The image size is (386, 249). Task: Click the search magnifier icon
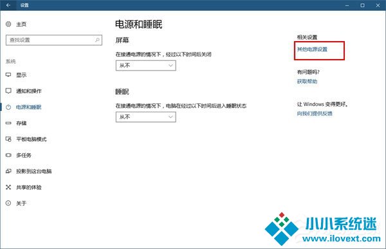(98, 40)
